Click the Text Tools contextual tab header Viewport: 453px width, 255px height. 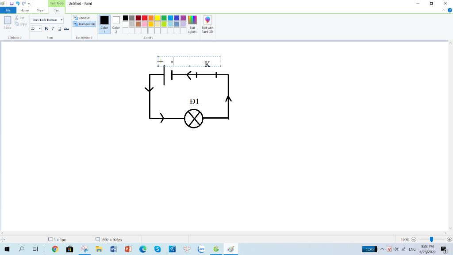click(x=57, y=4)
